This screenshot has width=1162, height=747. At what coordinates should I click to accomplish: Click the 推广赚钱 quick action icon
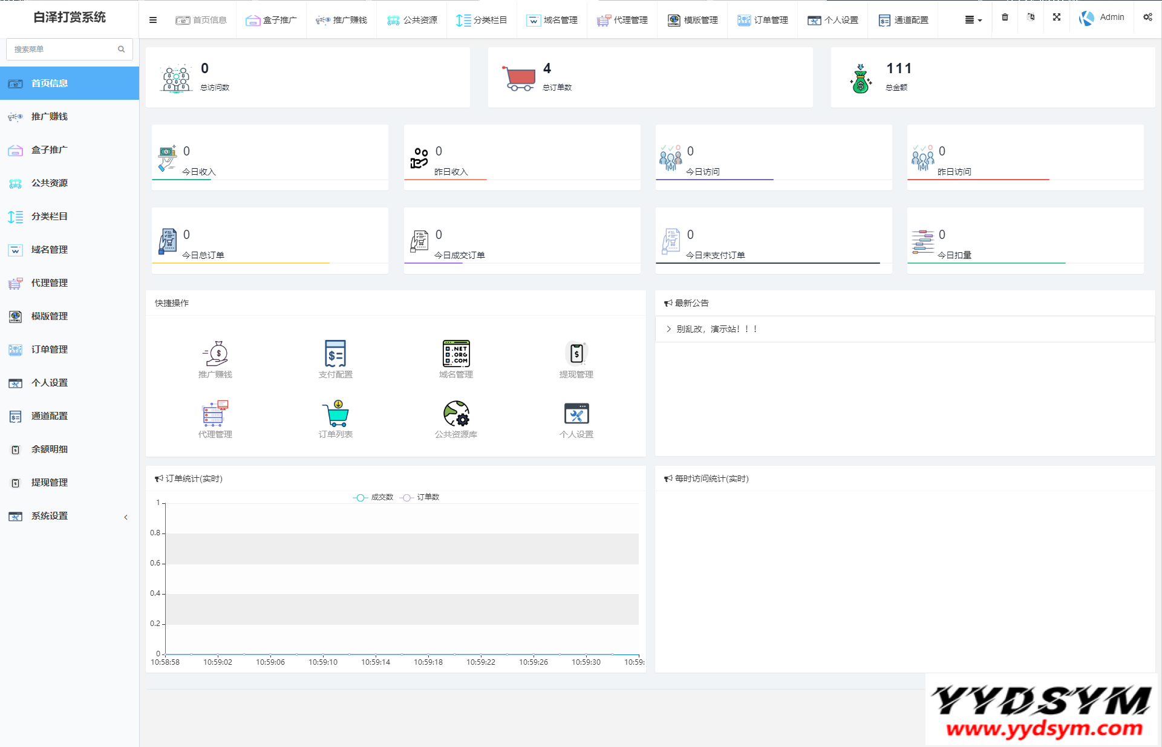click(215, 354)
